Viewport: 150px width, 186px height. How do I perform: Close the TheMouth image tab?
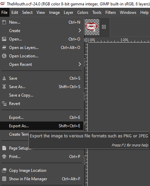[104, 27]
